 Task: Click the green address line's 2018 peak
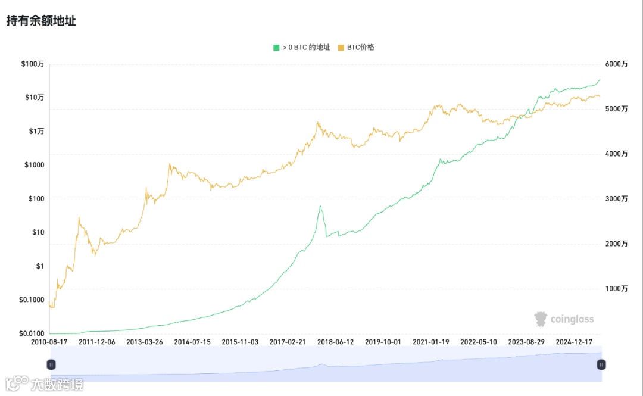point(321,207)
